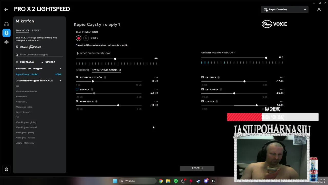This screenshot has height=185, width=328.
Task: Click the De-popper slider handle
Action: pos(234,93)
